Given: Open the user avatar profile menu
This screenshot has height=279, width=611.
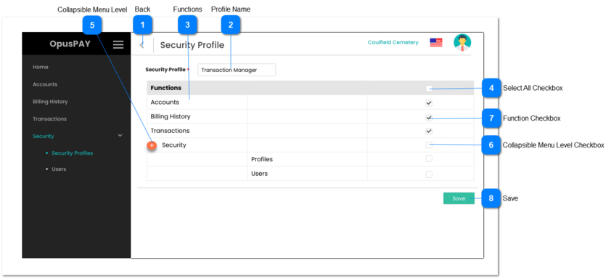Looking at the screenshot, I should (462, 43).
